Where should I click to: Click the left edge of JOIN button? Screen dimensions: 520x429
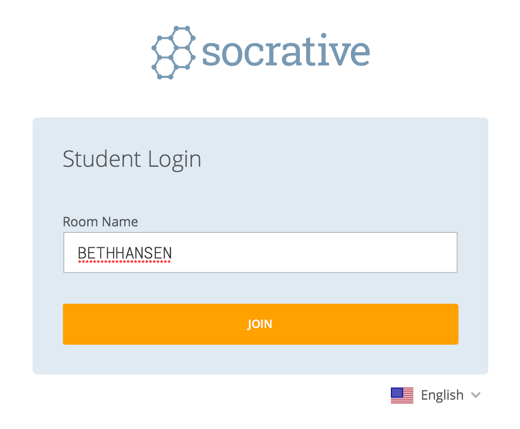click(x=70, y=324)
